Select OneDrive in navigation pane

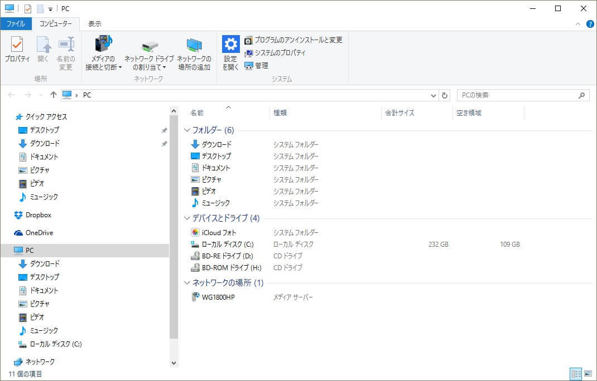(39, 233)
